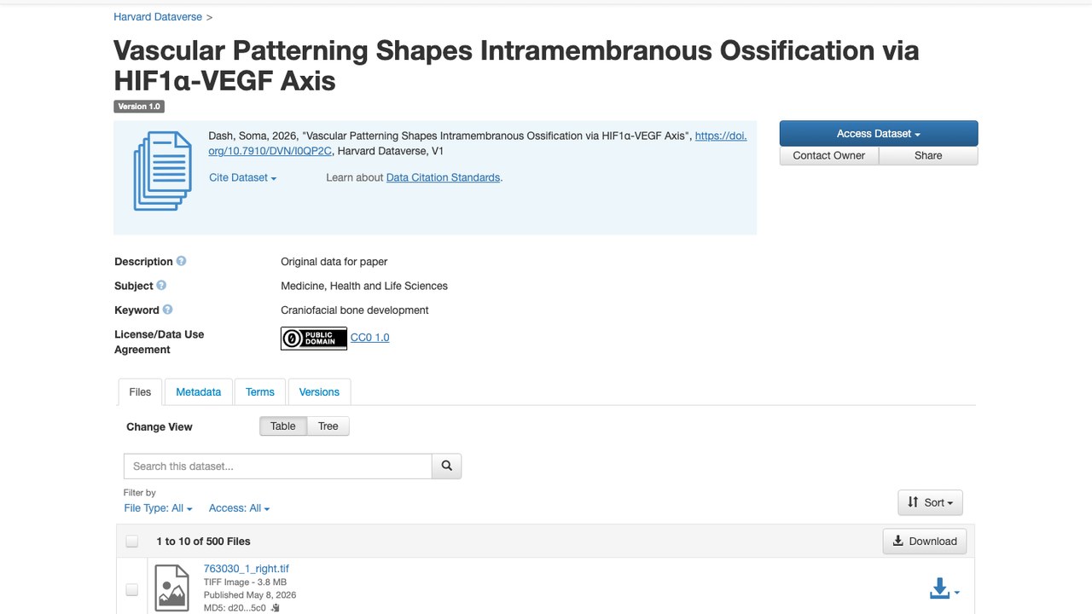Open the Access Dataset dropdown
1092x614 pixels.
(x=879, y=134)
